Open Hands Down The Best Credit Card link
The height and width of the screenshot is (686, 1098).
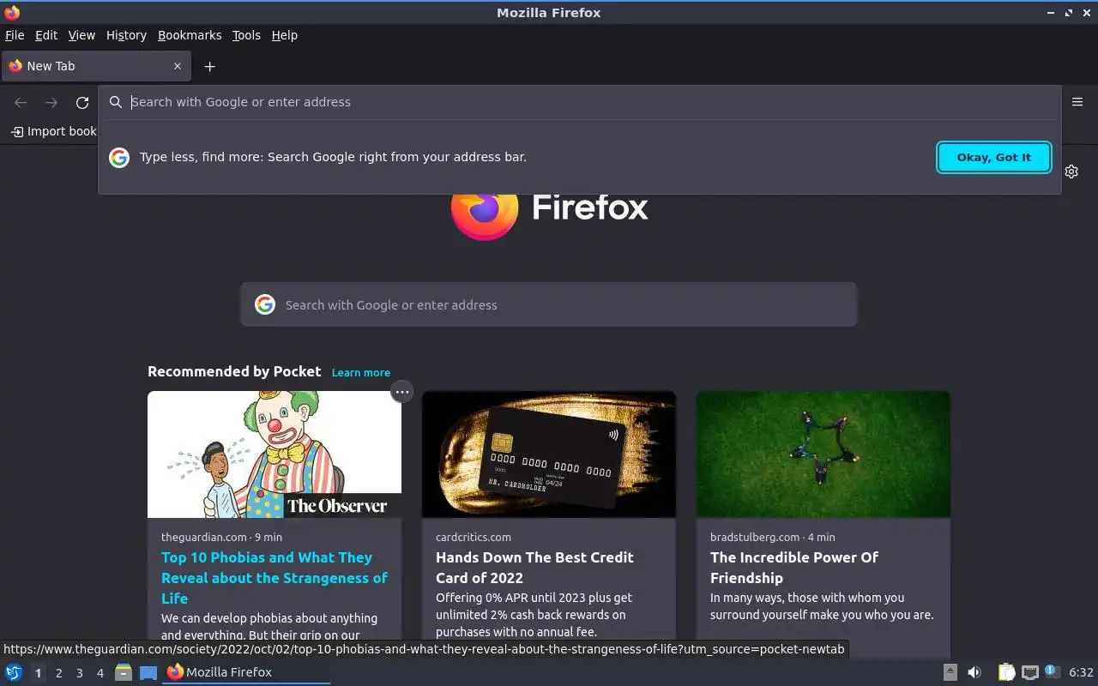click(534, 568)
